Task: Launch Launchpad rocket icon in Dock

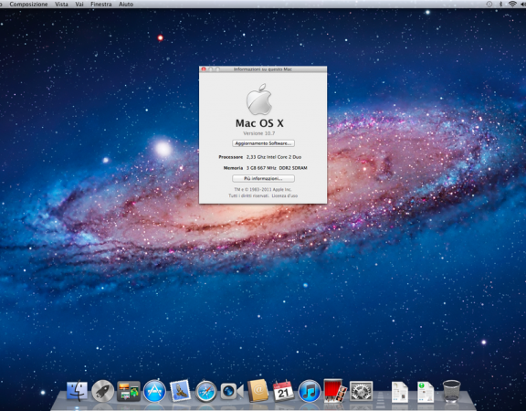Action: pyautogui.click(x=102, y=391)
